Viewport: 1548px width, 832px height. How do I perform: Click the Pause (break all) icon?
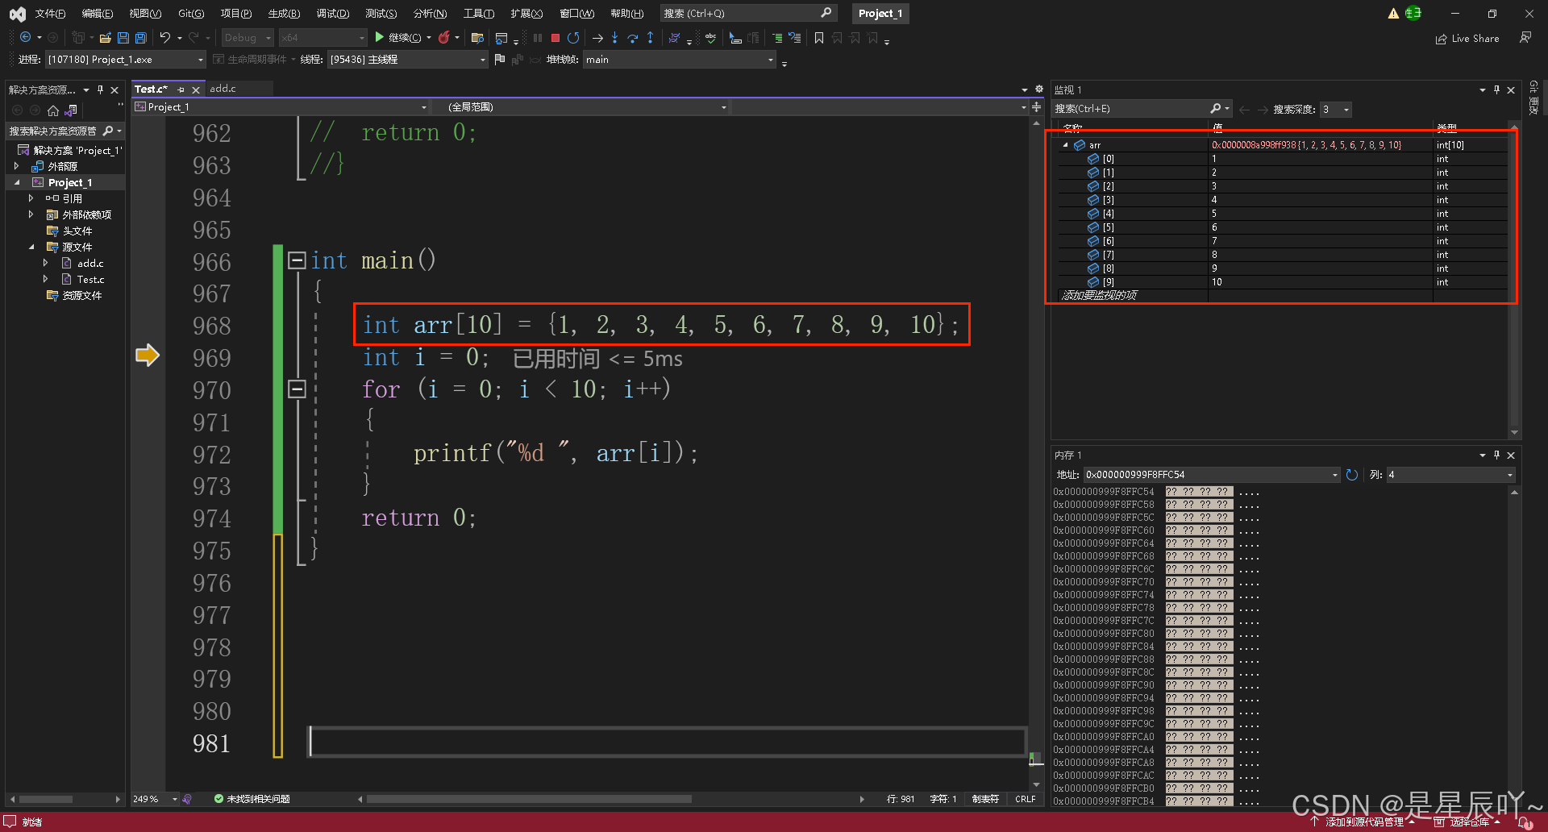(x=538, y=38)
